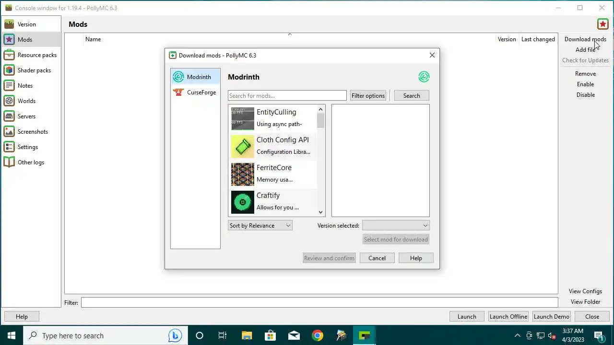This screenshot has width=614, height=345.
Task: Click mod list scroll down arrow
Action: 321,212
